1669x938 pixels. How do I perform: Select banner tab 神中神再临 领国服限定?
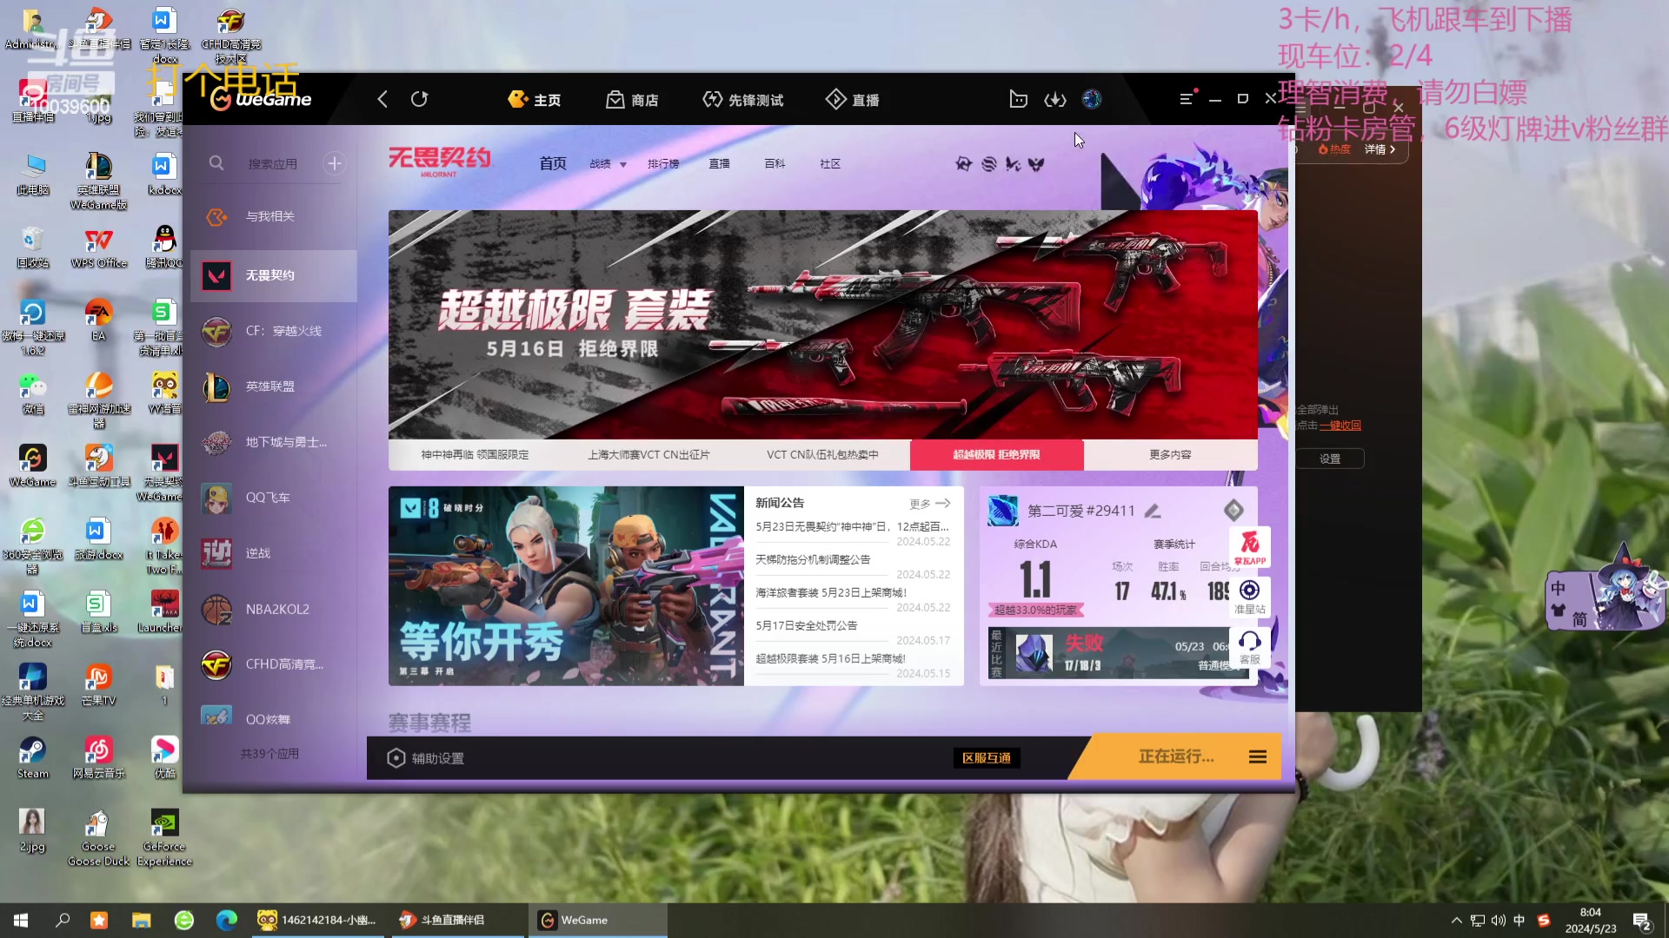tap(475, 454)
